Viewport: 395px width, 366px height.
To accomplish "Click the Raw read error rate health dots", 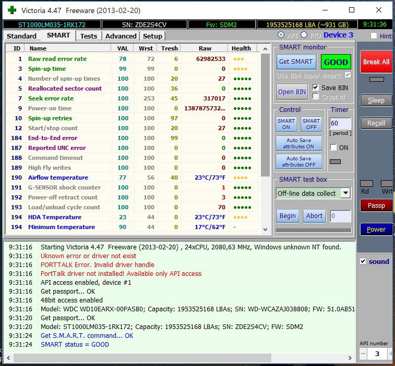I will click(x=238, y=59).
